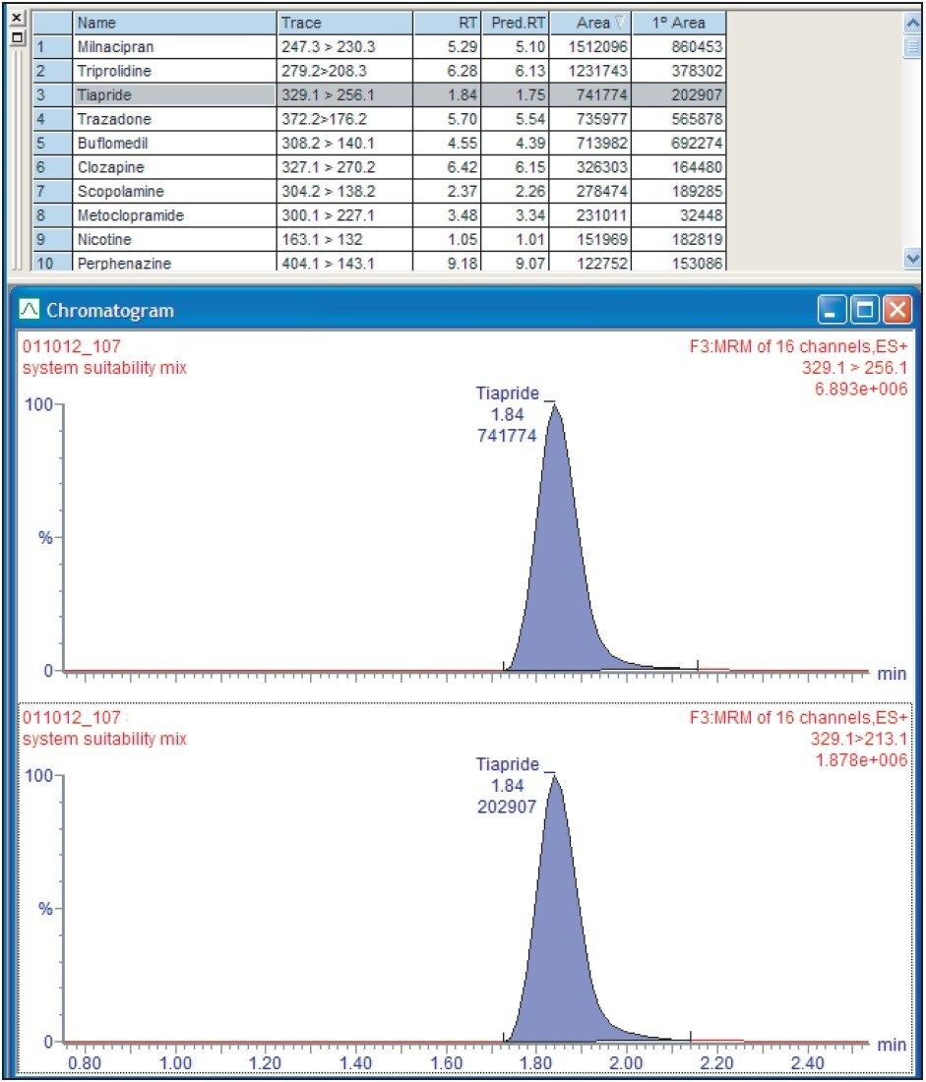
Task: Select the Buflomedil row
Action: [380, 144]
